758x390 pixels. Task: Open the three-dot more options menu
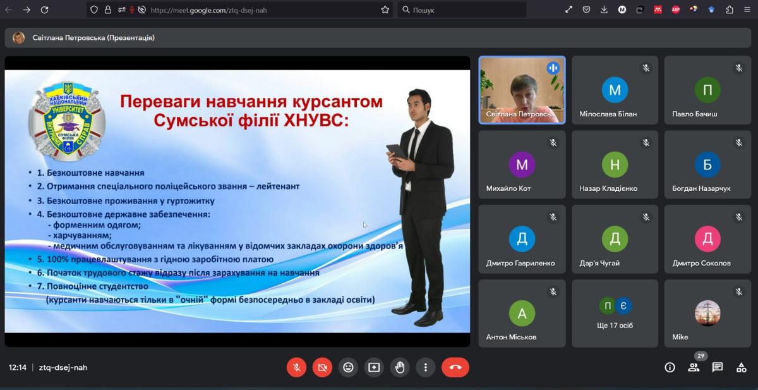(x=426, y=367)
